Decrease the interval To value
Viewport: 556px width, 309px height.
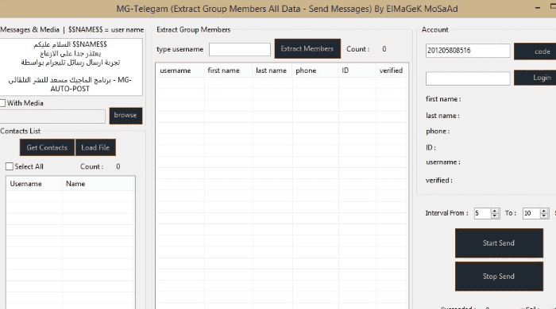[x=544, y=216]
